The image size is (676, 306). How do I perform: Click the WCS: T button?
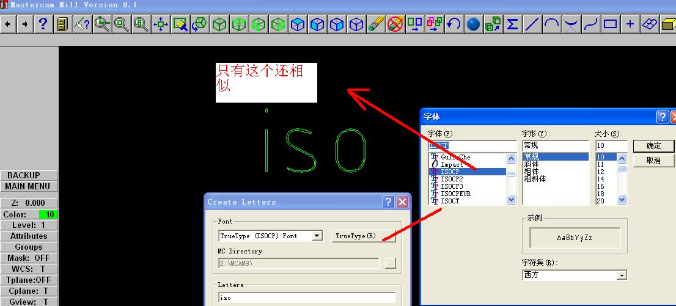point(29,269)
